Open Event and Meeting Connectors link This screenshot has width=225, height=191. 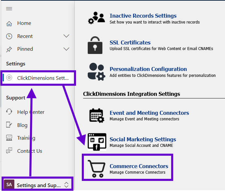[x=149, y=113]
